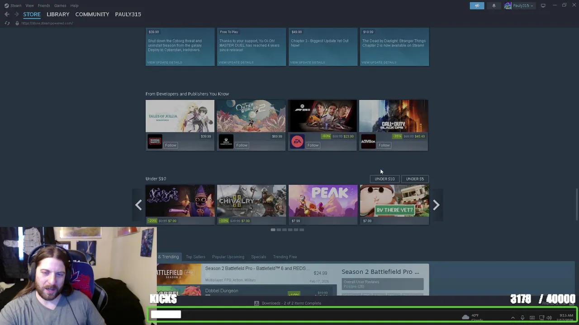Click the Downloads icon in bottom bar
Screen dimensions: 579x325
click(256, 303)
